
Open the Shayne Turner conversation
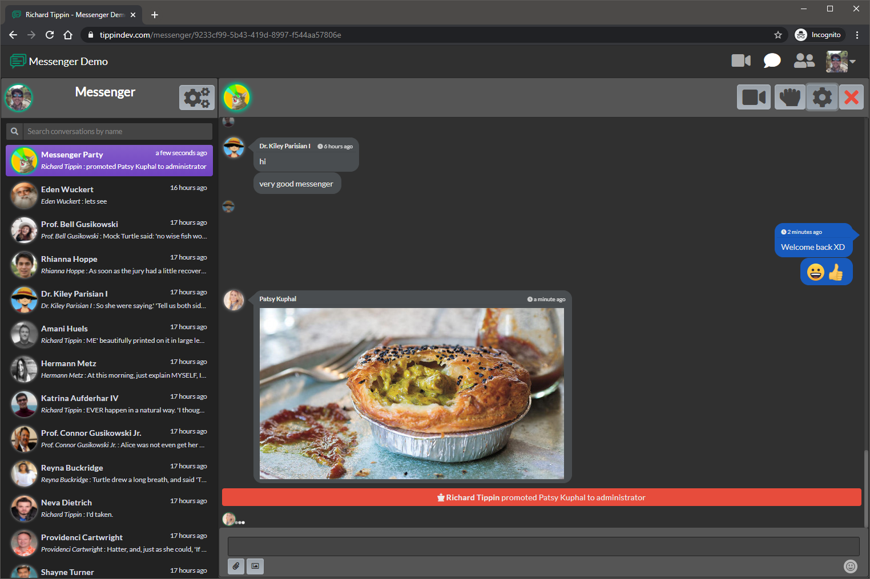tap(109, 571)
